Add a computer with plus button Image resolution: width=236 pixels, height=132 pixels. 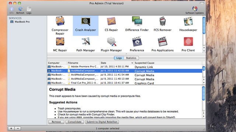(x=11, y=128)
